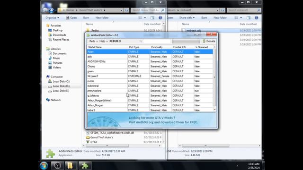
Task: Toggle the preview pane icon in left Explorer
Action: (x=152, y=18)
